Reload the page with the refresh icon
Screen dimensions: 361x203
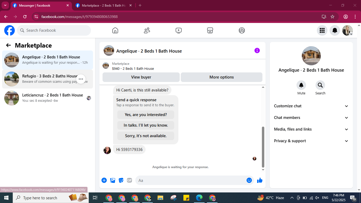(x=25, y=17)
